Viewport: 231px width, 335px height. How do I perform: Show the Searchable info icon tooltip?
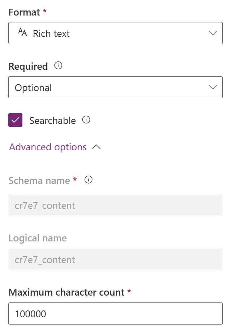(x=86, y=120)
